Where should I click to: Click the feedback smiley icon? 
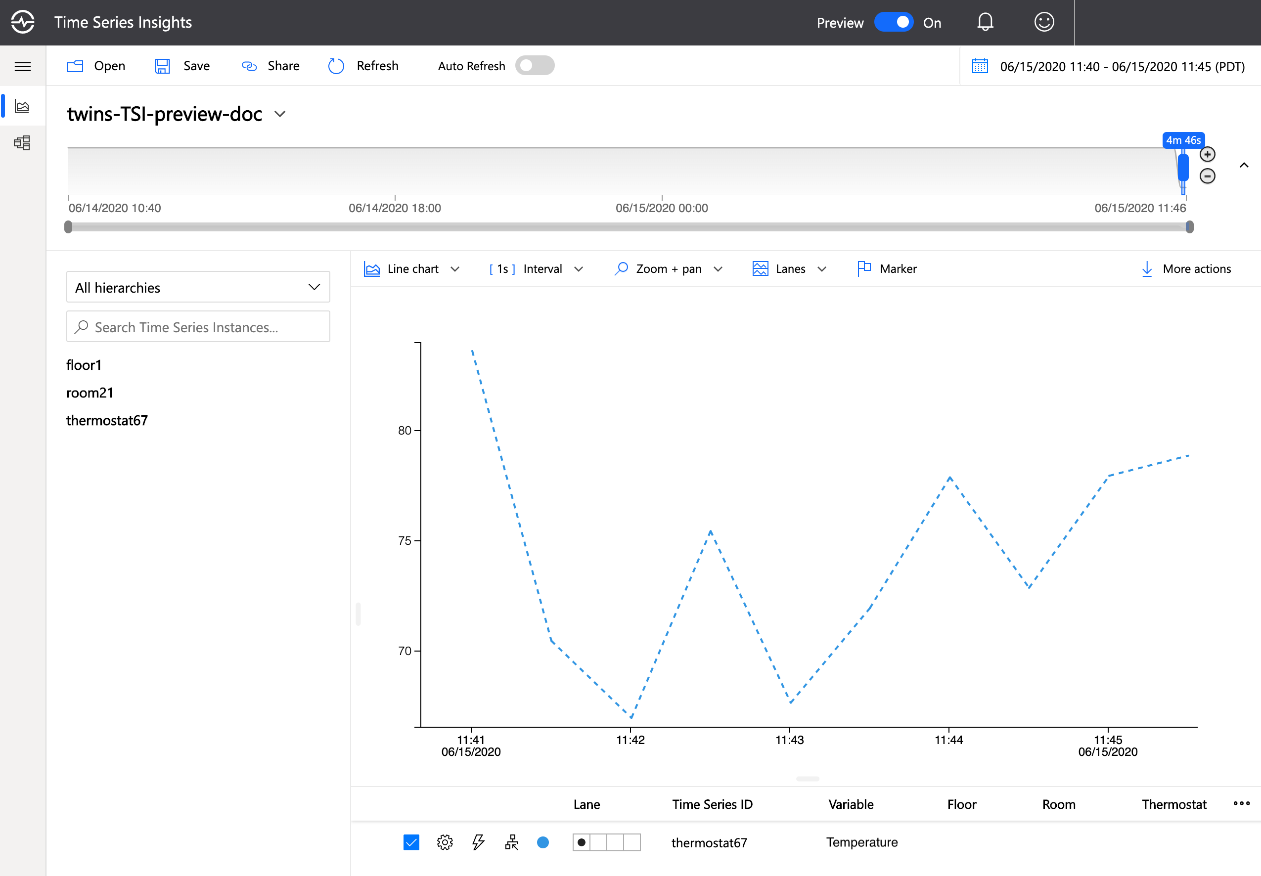(x=1043, y=22)
